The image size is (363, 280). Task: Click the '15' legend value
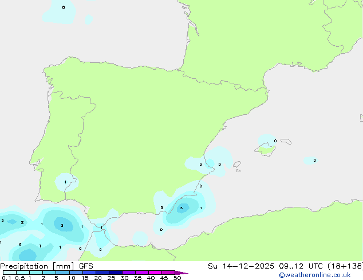(85, 278)
